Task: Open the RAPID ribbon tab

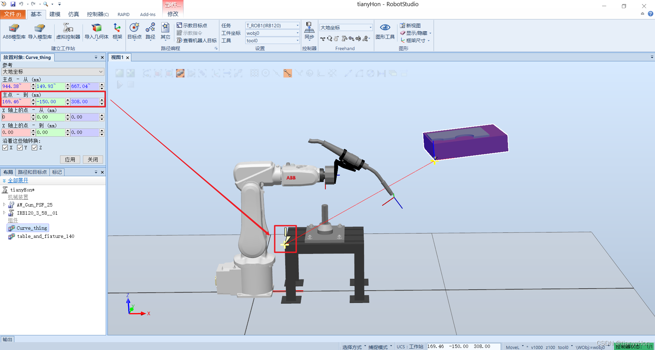Action: point(123,14)
